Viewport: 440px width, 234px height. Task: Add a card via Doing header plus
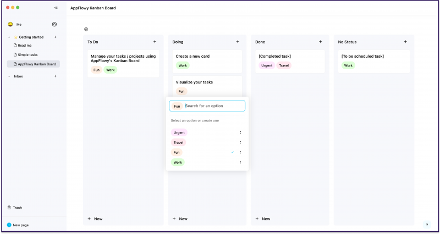tap(238, 42)
